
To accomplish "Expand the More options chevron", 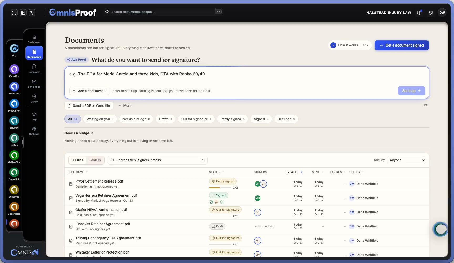I will (125, 106).
